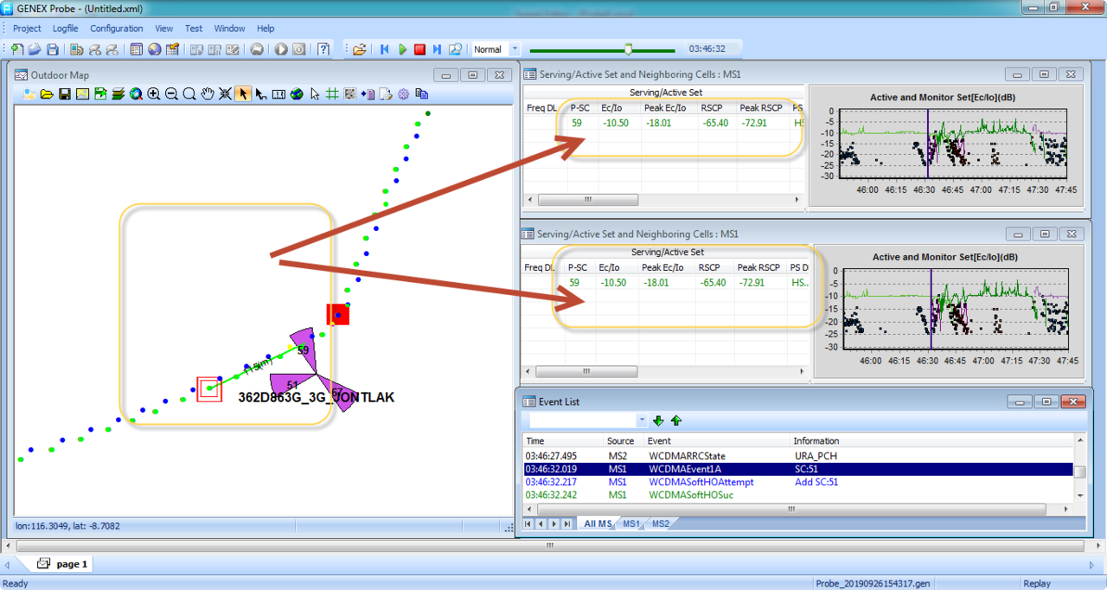Open the Test menu
The image size is (1107, 590).
click(x=194, y=29)
